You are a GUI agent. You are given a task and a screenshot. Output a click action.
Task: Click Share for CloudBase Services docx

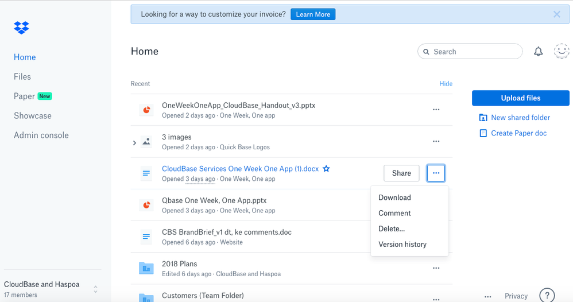point(401,173)
